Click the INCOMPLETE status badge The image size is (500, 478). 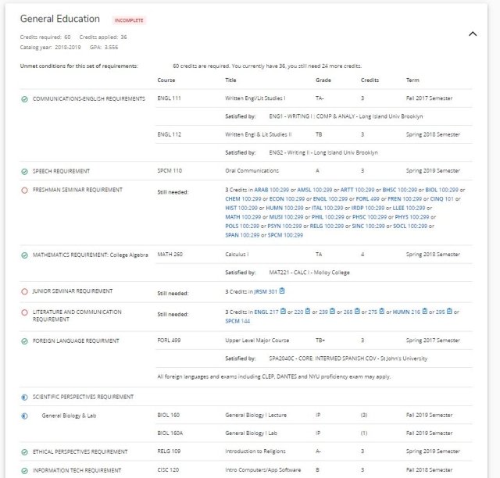(129, 20)
